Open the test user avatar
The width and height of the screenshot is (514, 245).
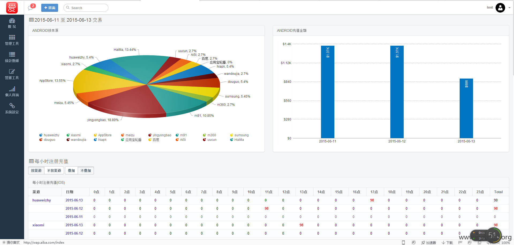(x=500, y=7)
